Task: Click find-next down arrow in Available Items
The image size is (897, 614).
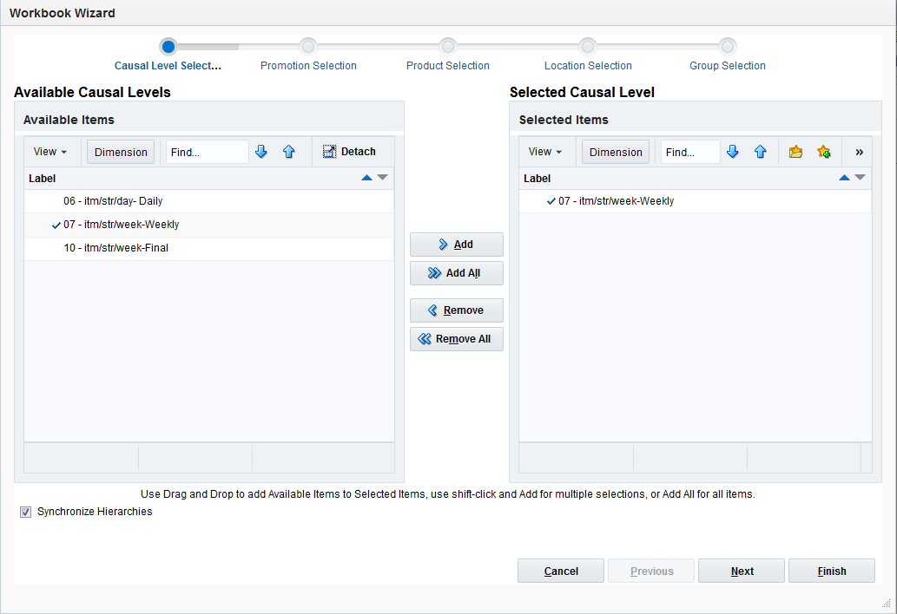Action: [x=261, y=152]
